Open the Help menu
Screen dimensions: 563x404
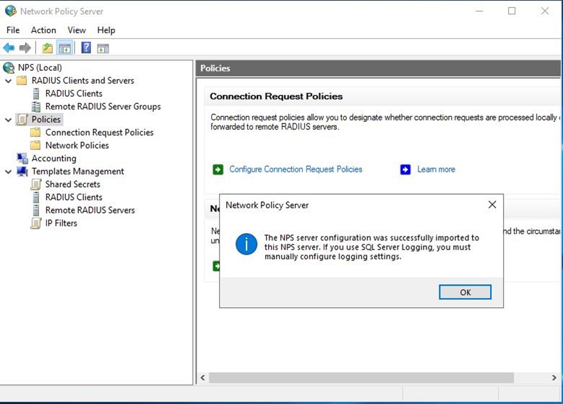pyautogui.click(x=106, y=30)
